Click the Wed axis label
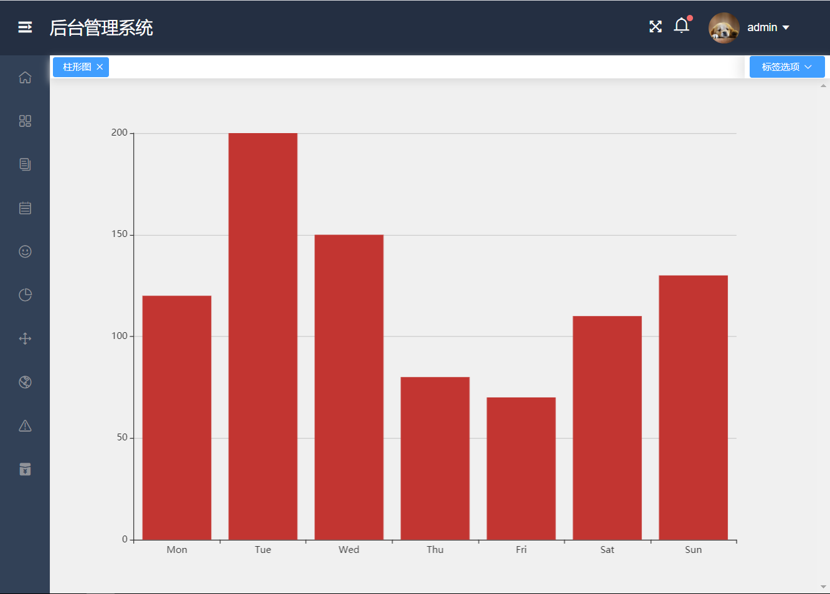 point(349,550)
